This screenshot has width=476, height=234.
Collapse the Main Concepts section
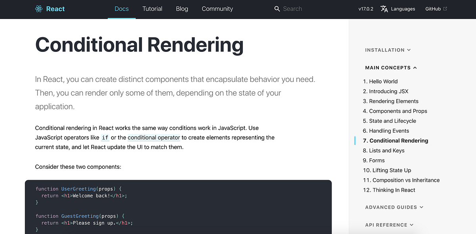point(391,67)
